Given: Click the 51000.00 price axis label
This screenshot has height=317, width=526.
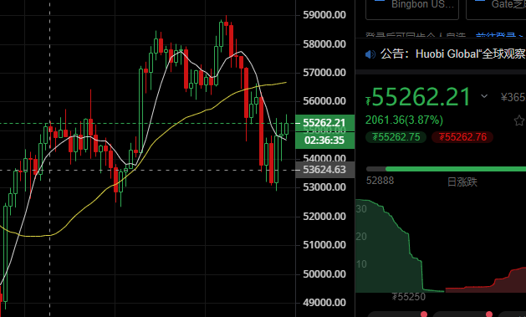Looking at the screenshot, I should 324,245.
